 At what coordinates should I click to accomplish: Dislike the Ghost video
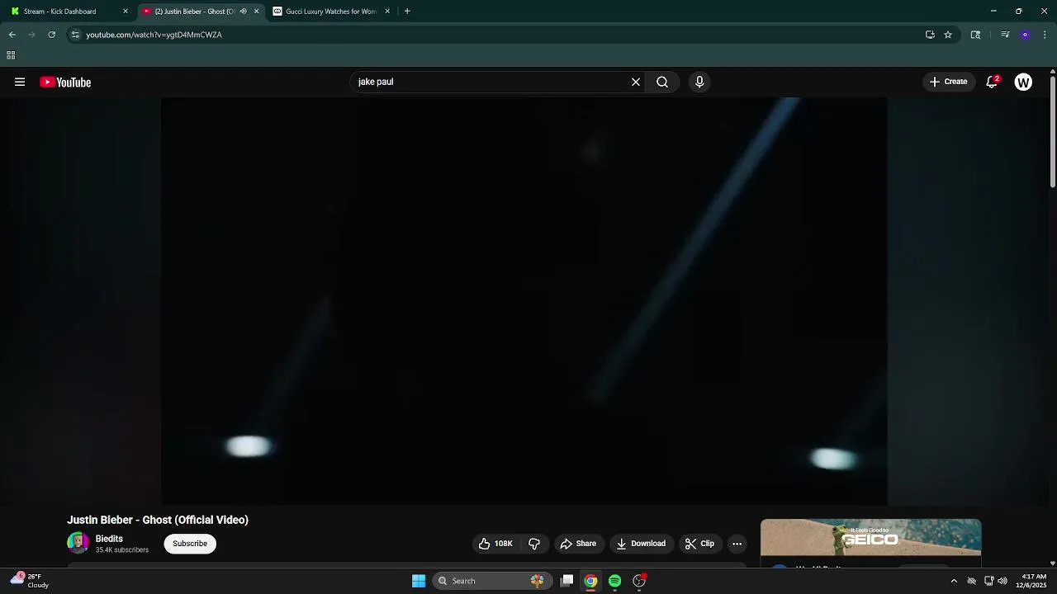pyautogui.click(x=534, y=544)
